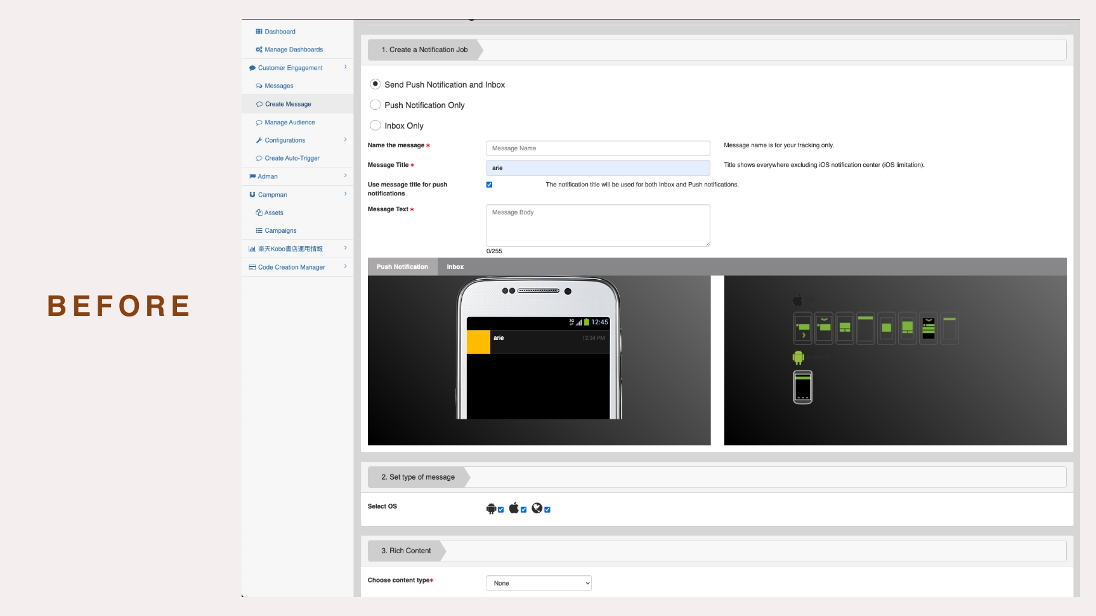1096x616 pixels.
Task: Select Send Push Notification and Inbox radio
Action: pos(375,84)
